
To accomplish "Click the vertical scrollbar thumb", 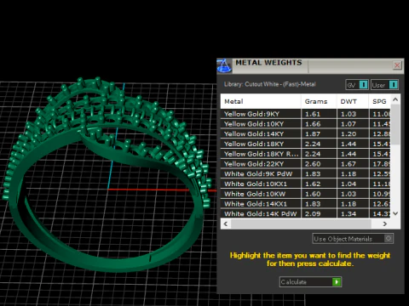I will [x=395, y=125].
